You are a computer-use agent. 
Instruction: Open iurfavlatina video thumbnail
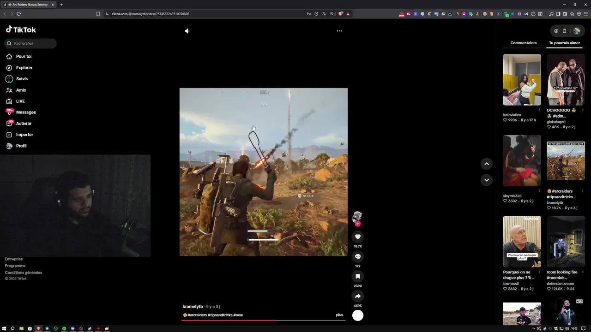[x=522, y=80]
